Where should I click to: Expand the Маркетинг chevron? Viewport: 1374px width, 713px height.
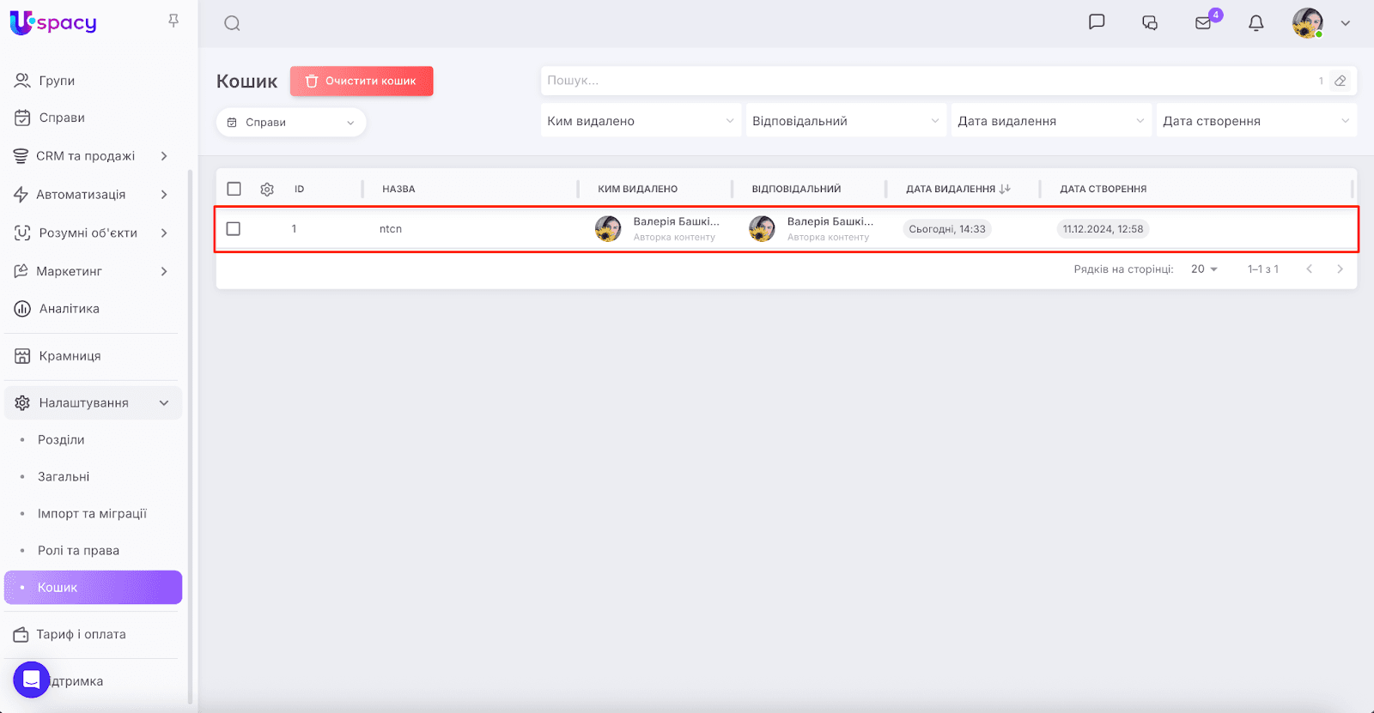(x=164, y=271)
